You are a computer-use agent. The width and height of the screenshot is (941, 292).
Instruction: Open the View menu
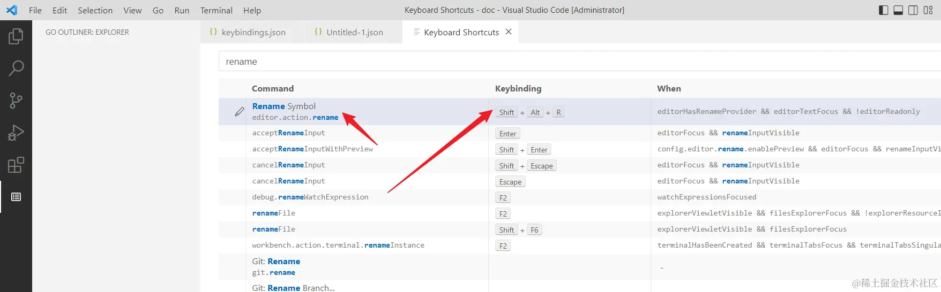(132, 10)
